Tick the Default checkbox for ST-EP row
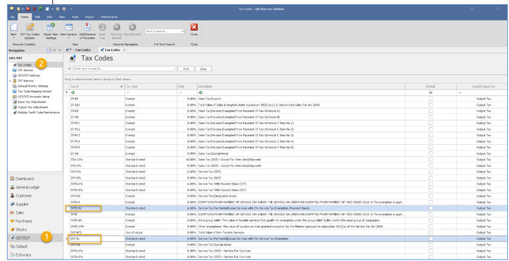 [431, 98]
